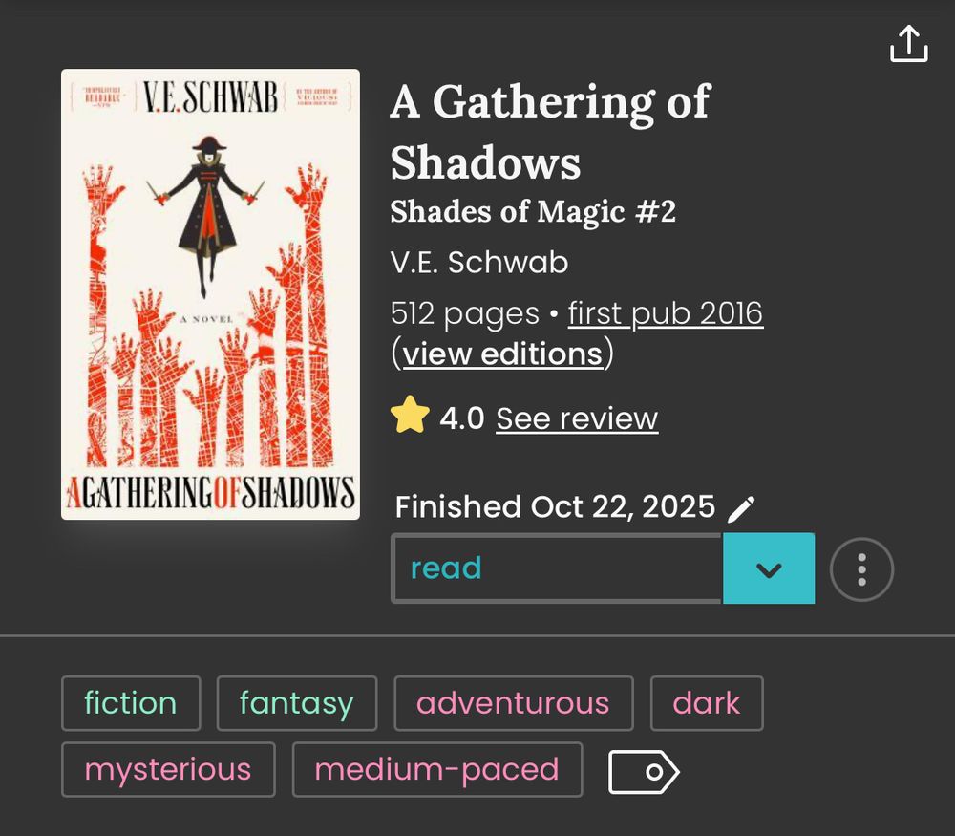The image size is (955, 836).
Task: Expand view editions for this book
Action: [x=501, y=354]
